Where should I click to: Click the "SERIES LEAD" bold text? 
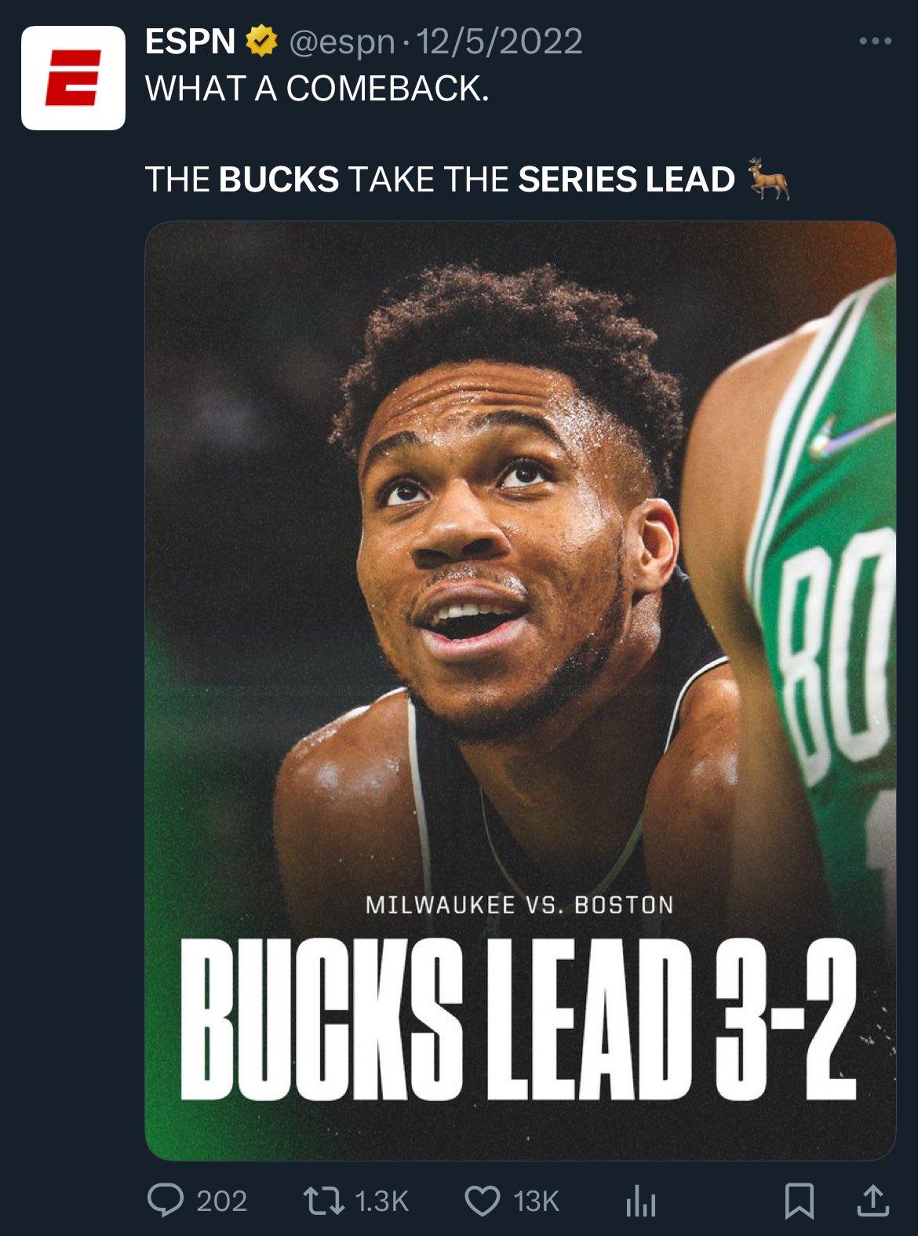[x=626, y=180]
